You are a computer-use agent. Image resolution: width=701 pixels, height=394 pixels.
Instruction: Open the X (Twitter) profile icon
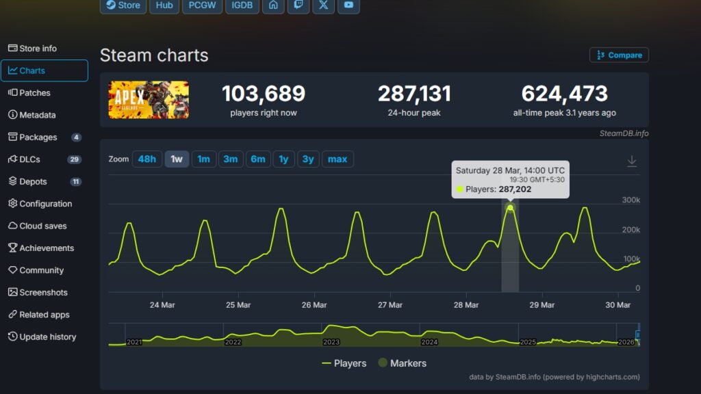tap(323, 6)
